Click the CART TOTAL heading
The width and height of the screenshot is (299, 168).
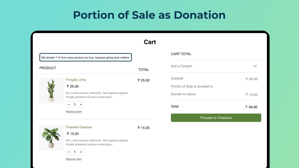point(181,54)
